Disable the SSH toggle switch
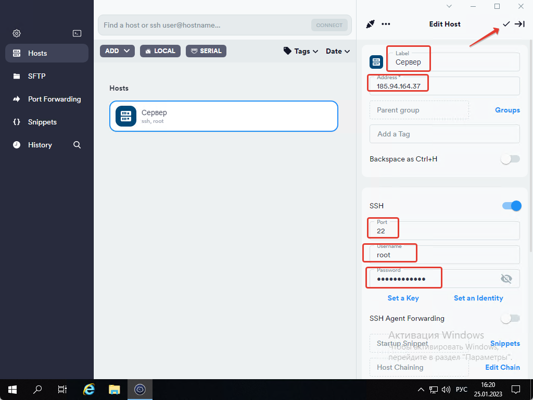533x400 pixels. pyautogui.click(x=511, y=206)
